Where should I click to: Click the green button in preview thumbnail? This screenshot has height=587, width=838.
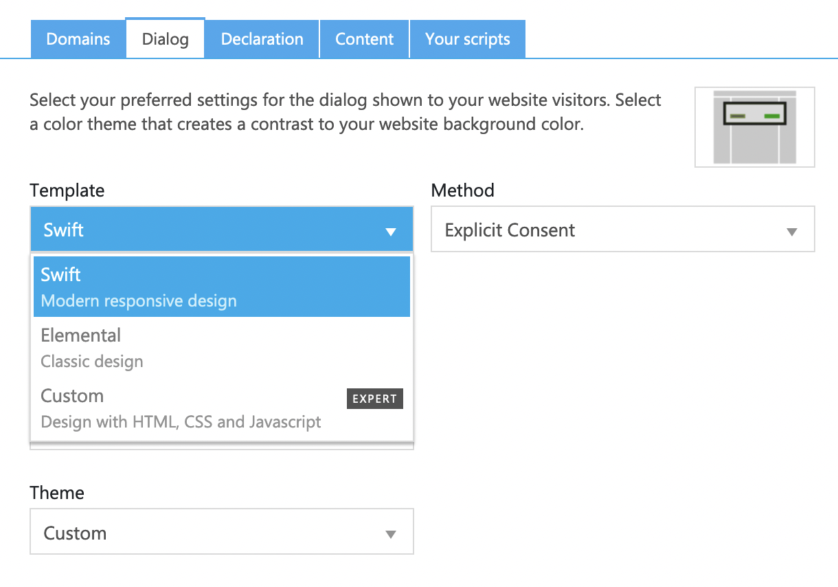[x=771, y=116]
